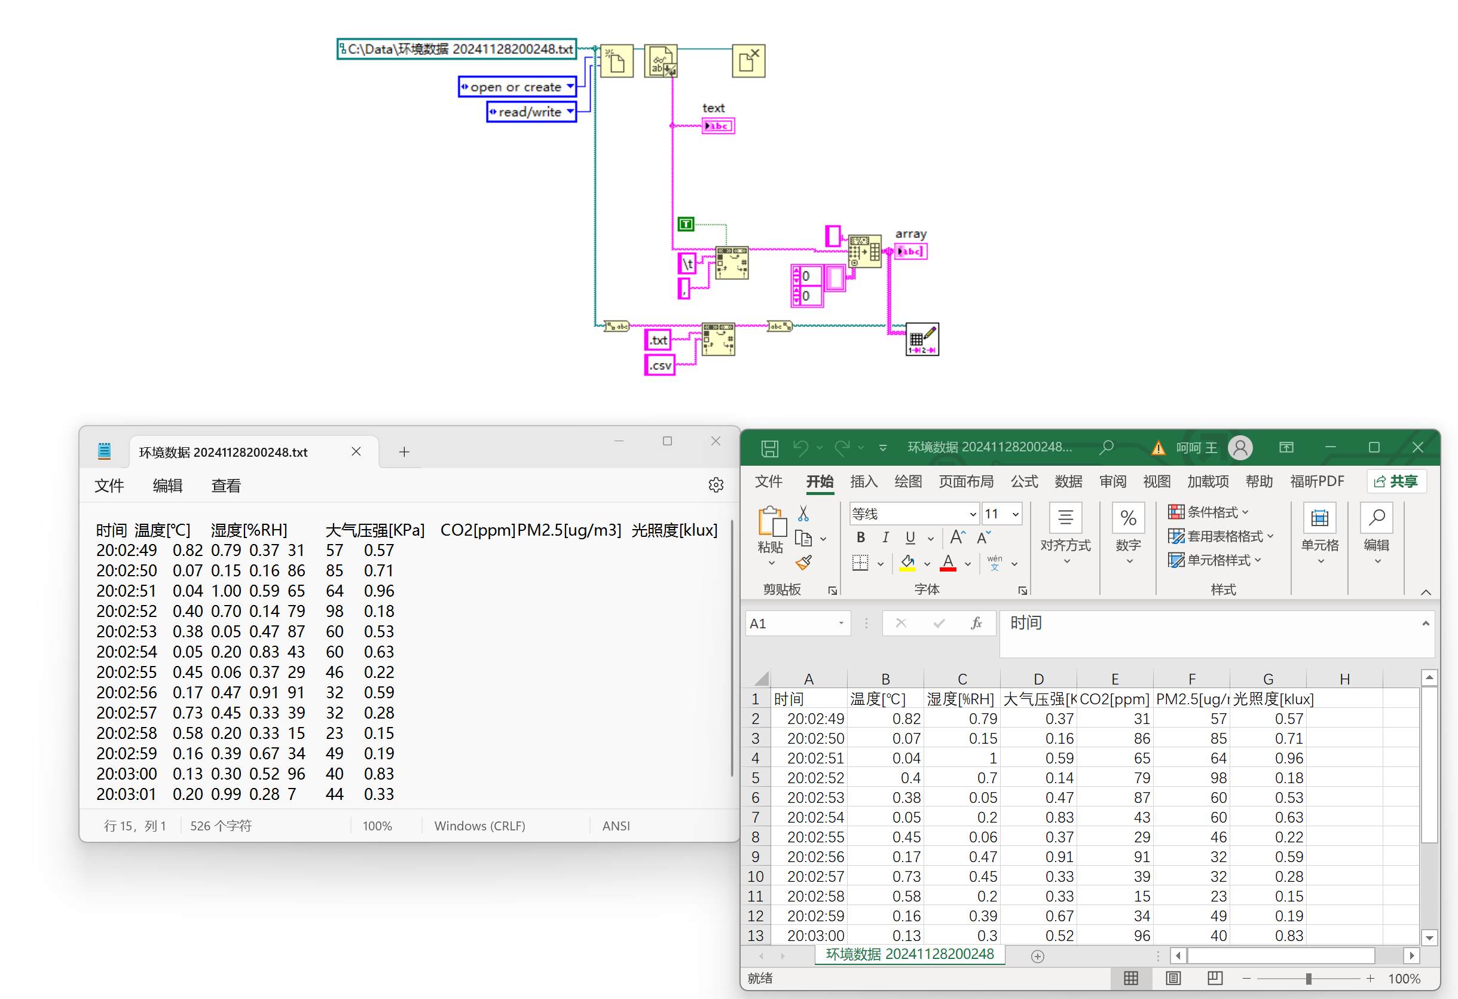Add a new tab in Notepad
The width and height of the screenshot is (1458, 999).
[x=404, y=452]
